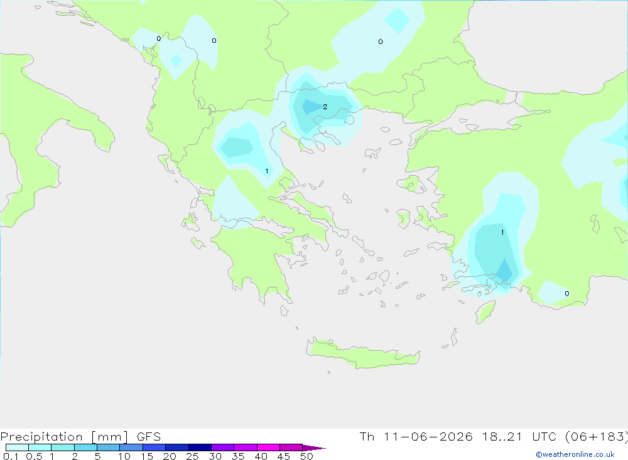The image size is (628, 460).
Task: Pick the legend swatch between 15 and 20
Action: pos(154,447)
